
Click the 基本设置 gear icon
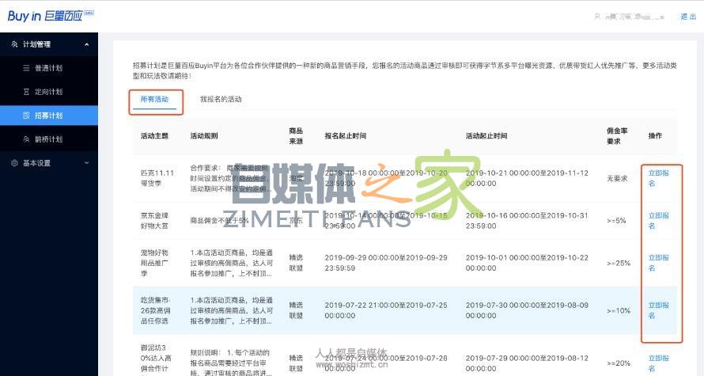[14, 162]
